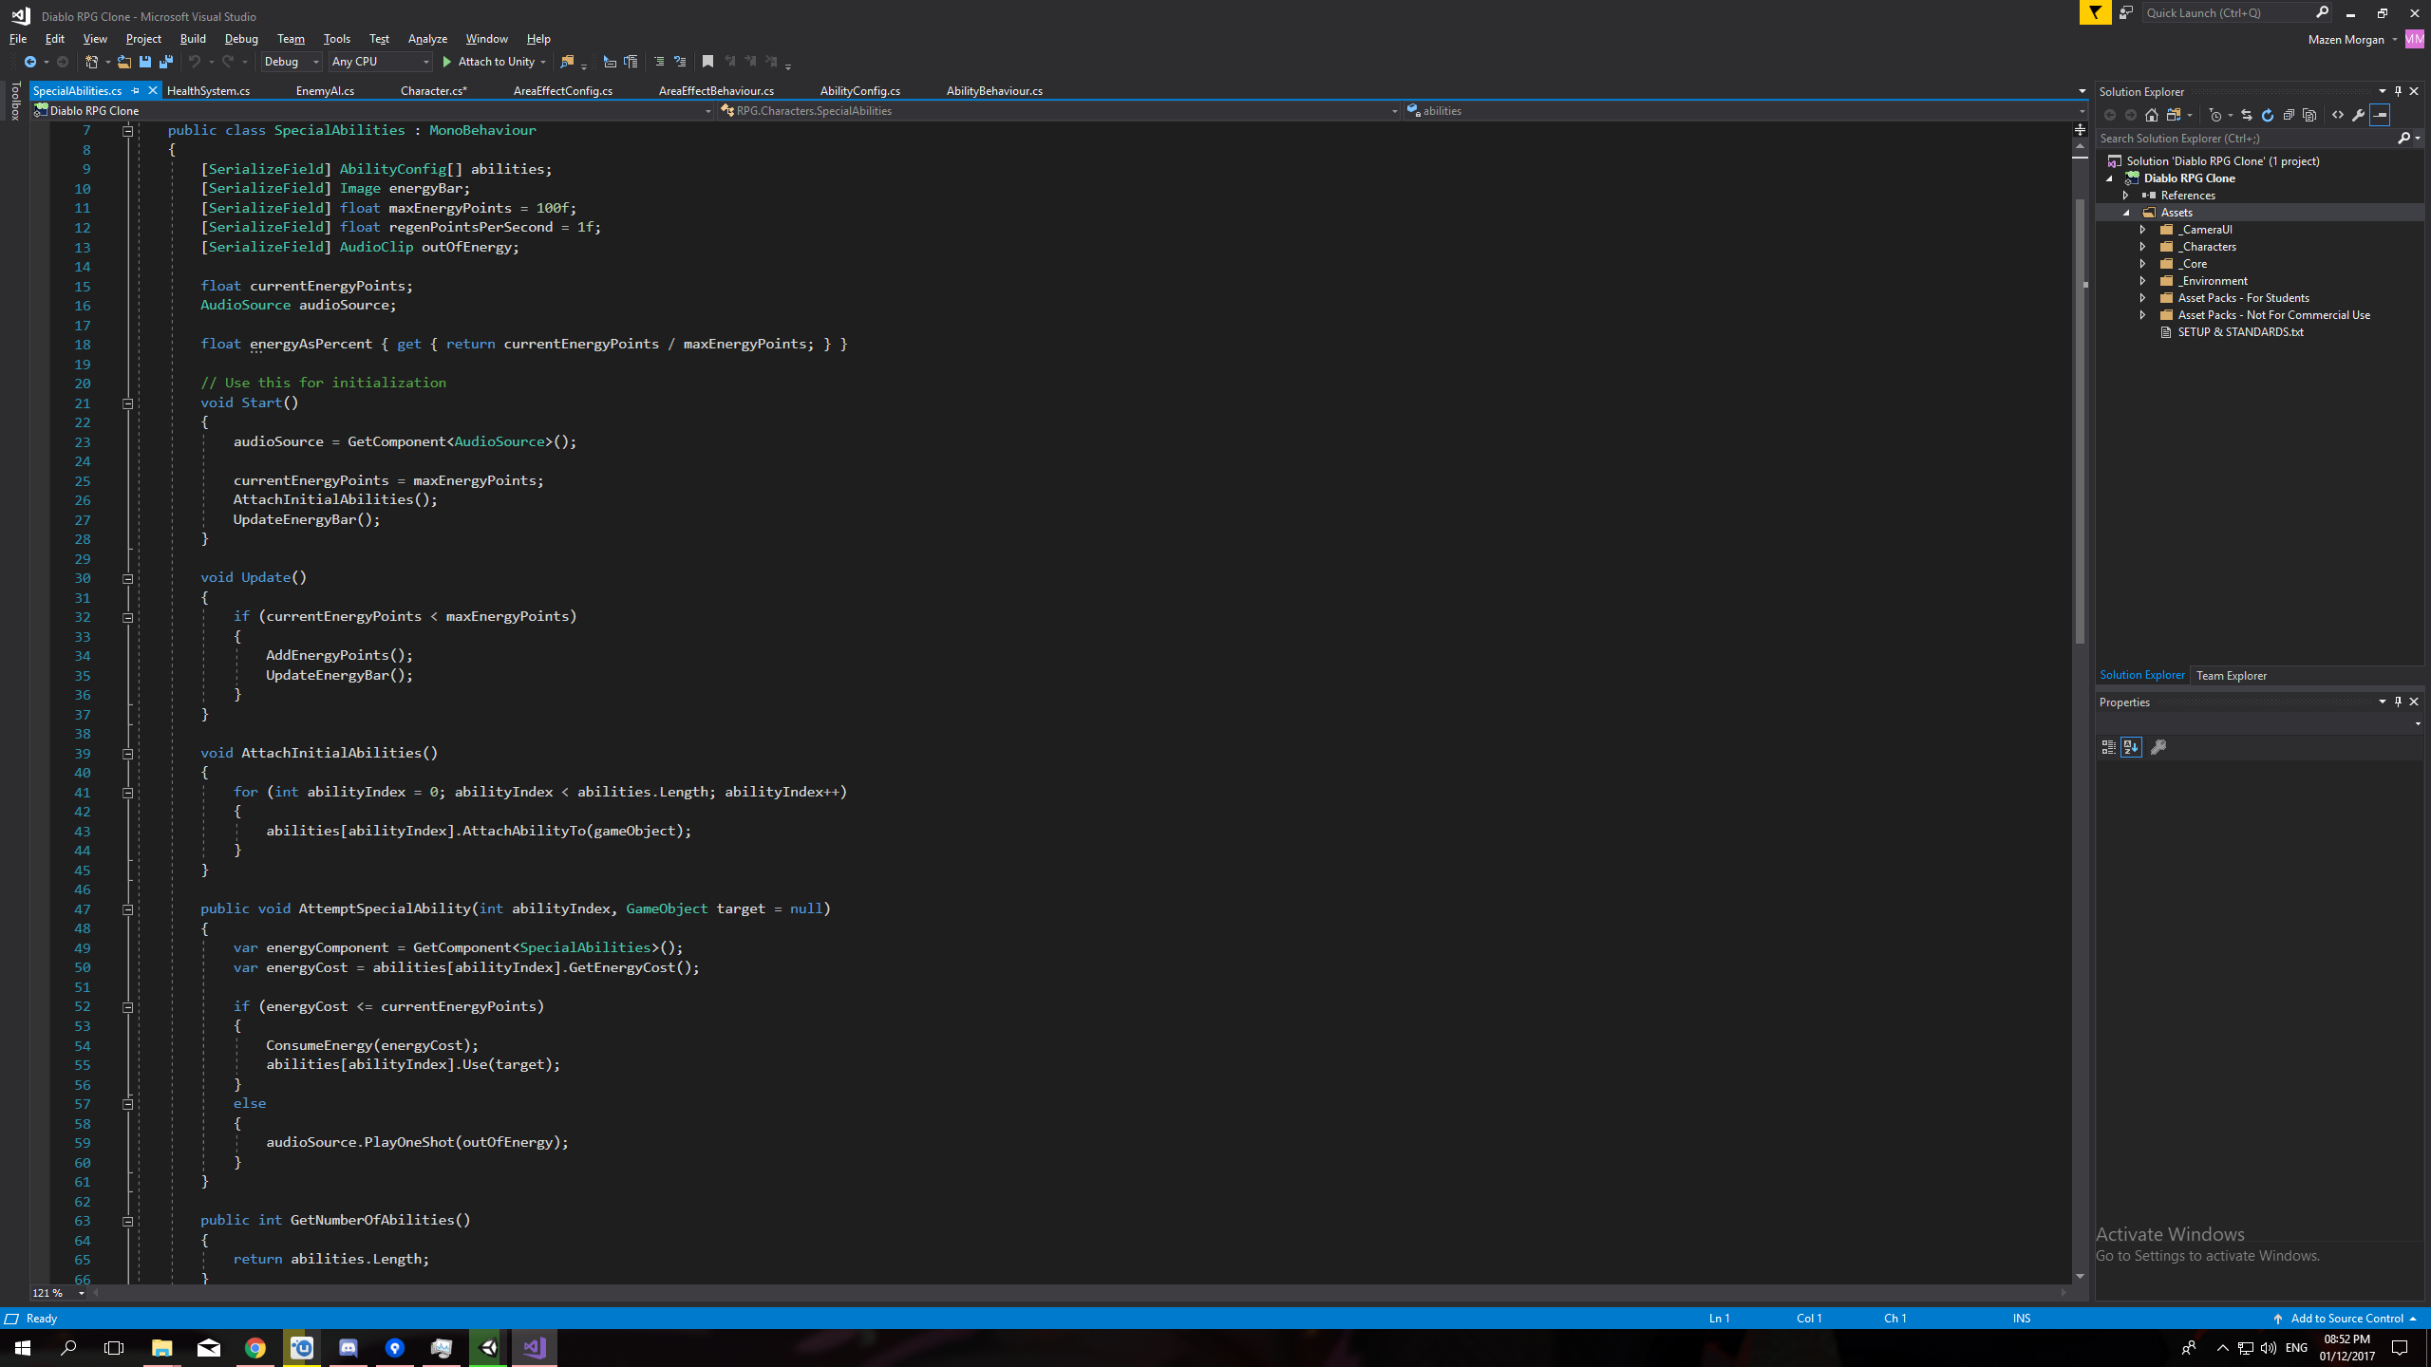The image size is (2431, 1367).
Task: Click the Undo toolbar icon
Action: click(195, 62)
